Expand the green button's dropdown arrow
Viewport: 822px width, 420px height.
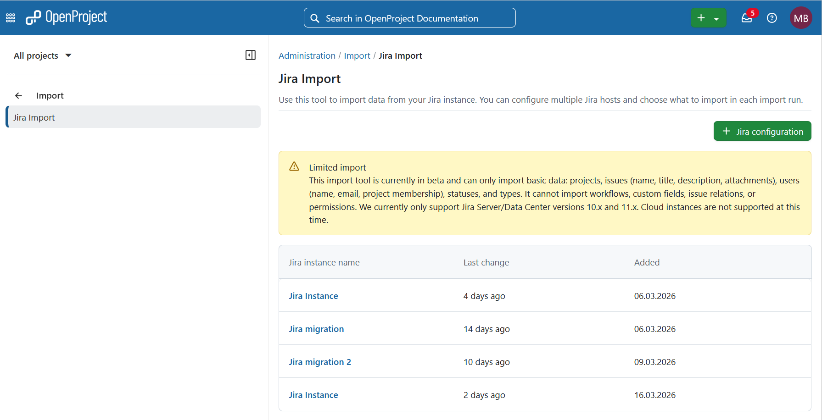[x=717, y=18]
